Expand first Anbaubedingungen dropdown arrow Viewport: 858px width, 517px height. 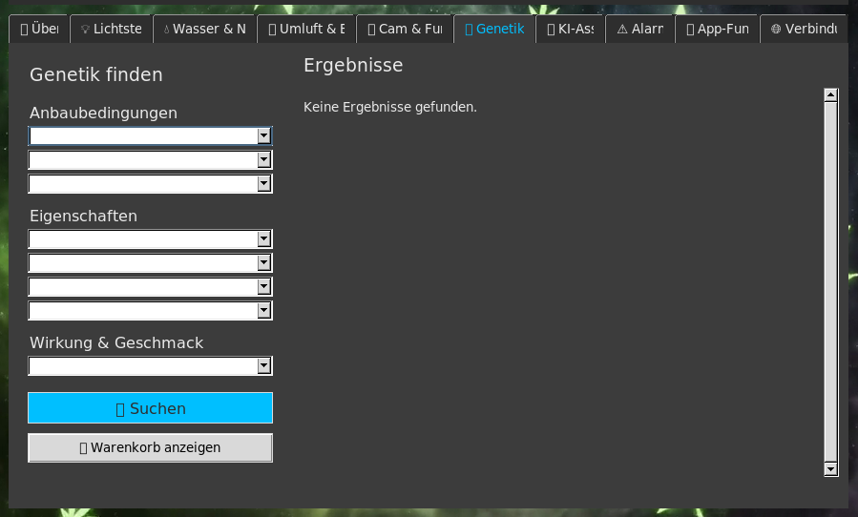[x=263, y=135]
